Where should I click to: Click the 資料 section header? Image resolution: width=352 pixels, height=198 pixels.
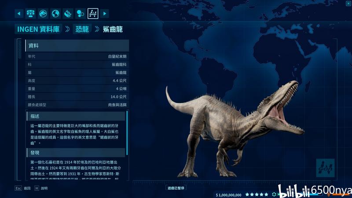pyautogui.click(x=77, y=46)
